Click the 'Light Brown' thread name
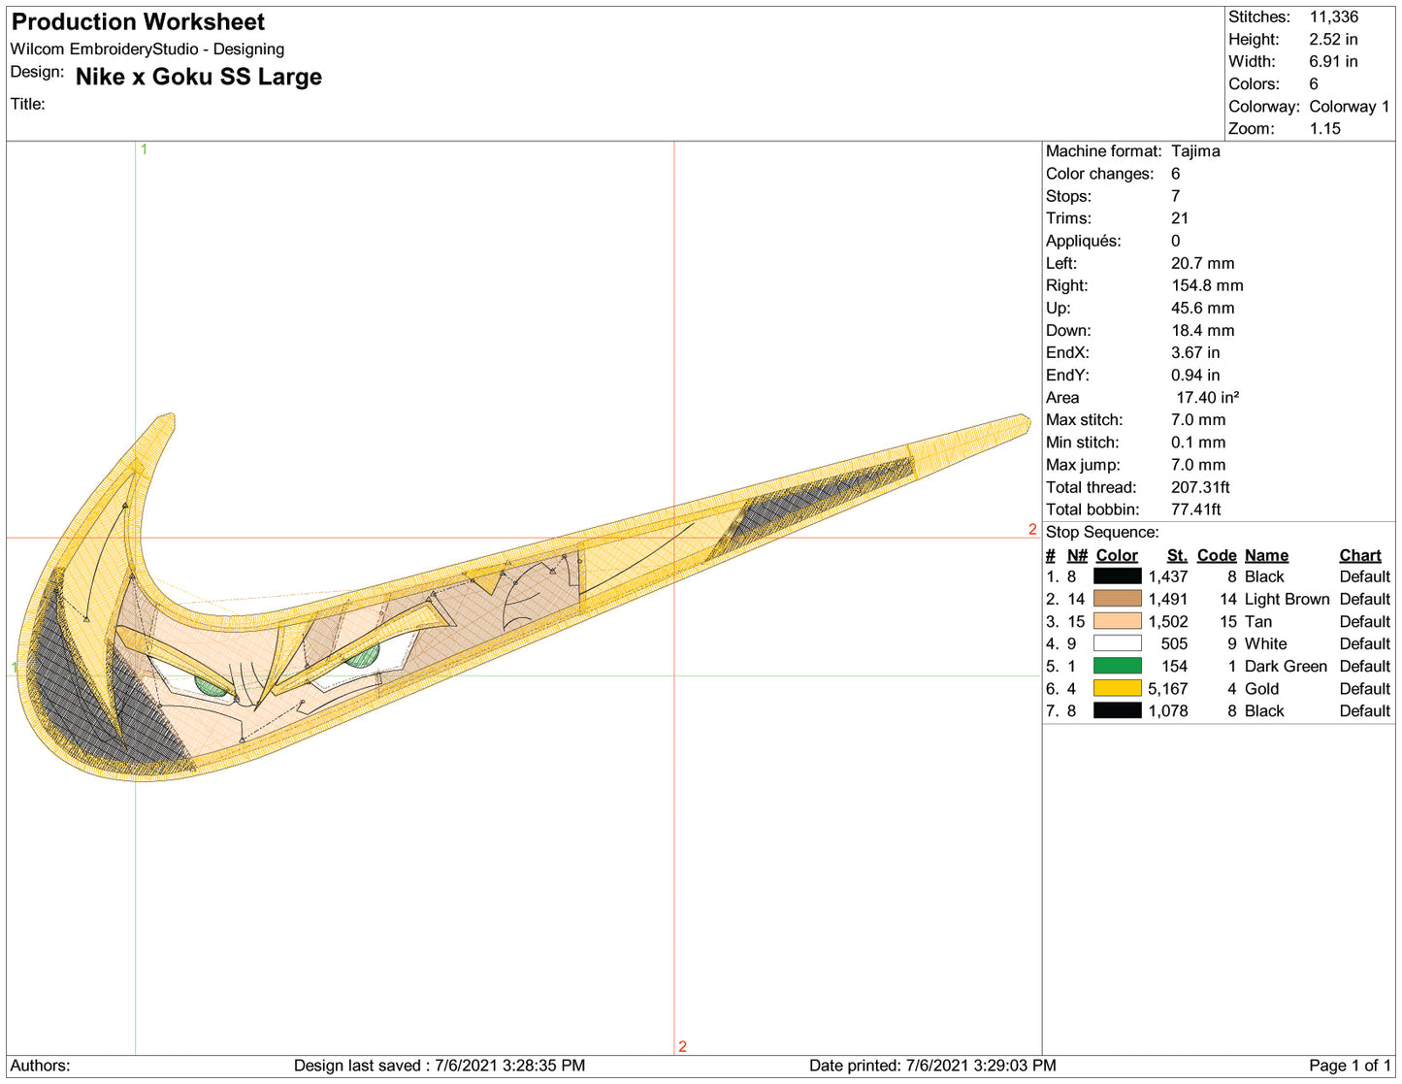The image size is (1402, 1084). tap(1287, 600)
